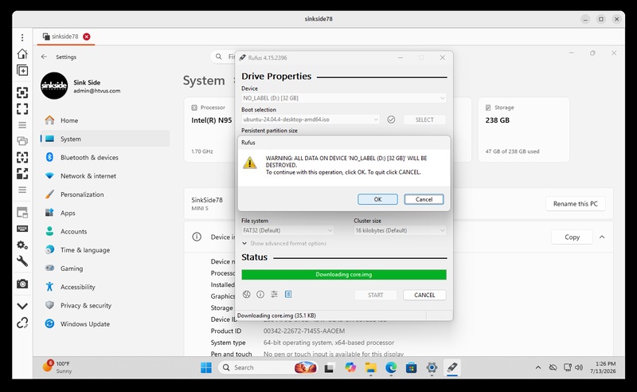Image resolution: width=637 pixels, height=392 pixels.
Task: Open Task View from the taskbar
Action: pyautogui.click(x=329, y=367)
